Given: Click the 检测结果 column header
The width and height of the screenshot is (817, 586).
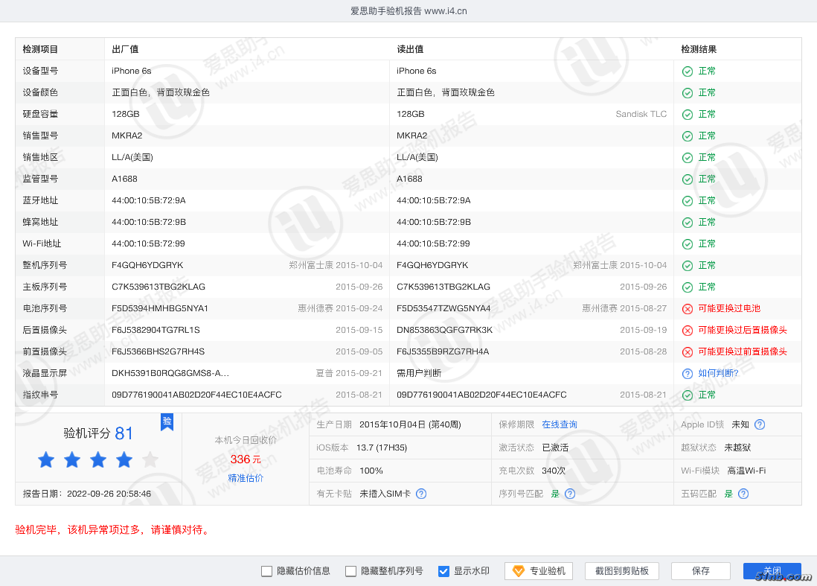Looking at the screenshot, I should tap(699, 49).
